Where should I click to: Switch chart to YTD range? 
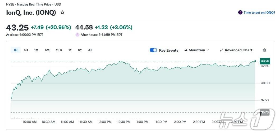point(59,50)
